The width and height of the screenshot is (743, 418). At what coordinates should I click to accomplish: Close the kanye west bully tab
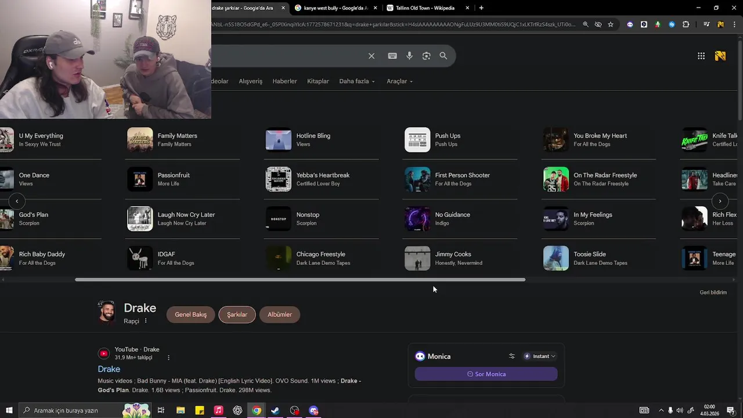click(x=376, y=8)
